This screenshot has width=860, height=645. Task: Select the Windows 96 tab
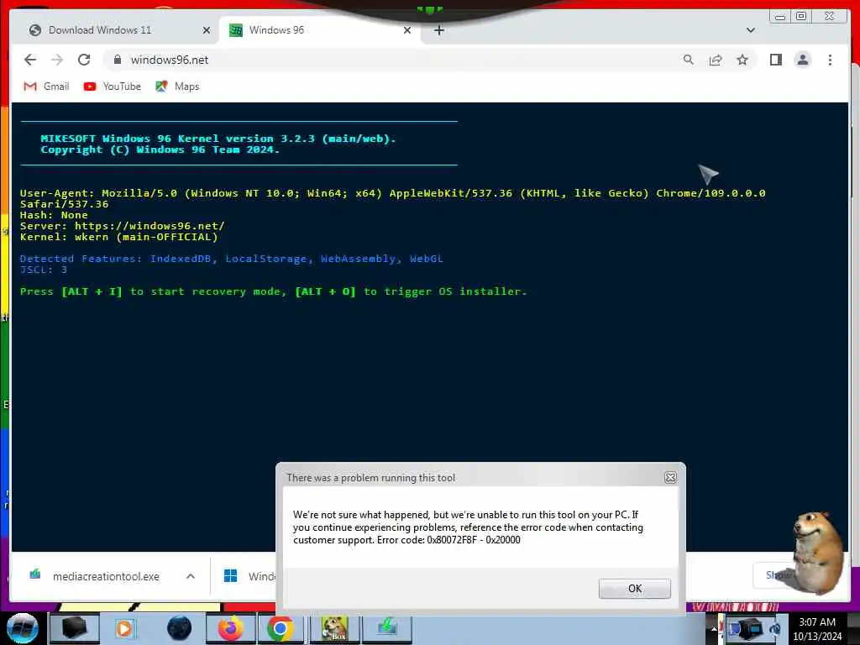[x=318, y=30]
